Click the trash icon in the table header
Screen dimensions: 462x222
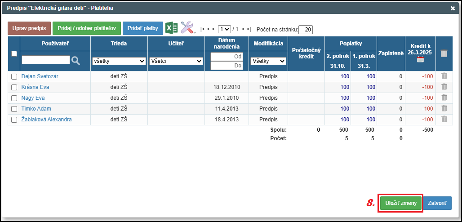(x=444, y=53)
